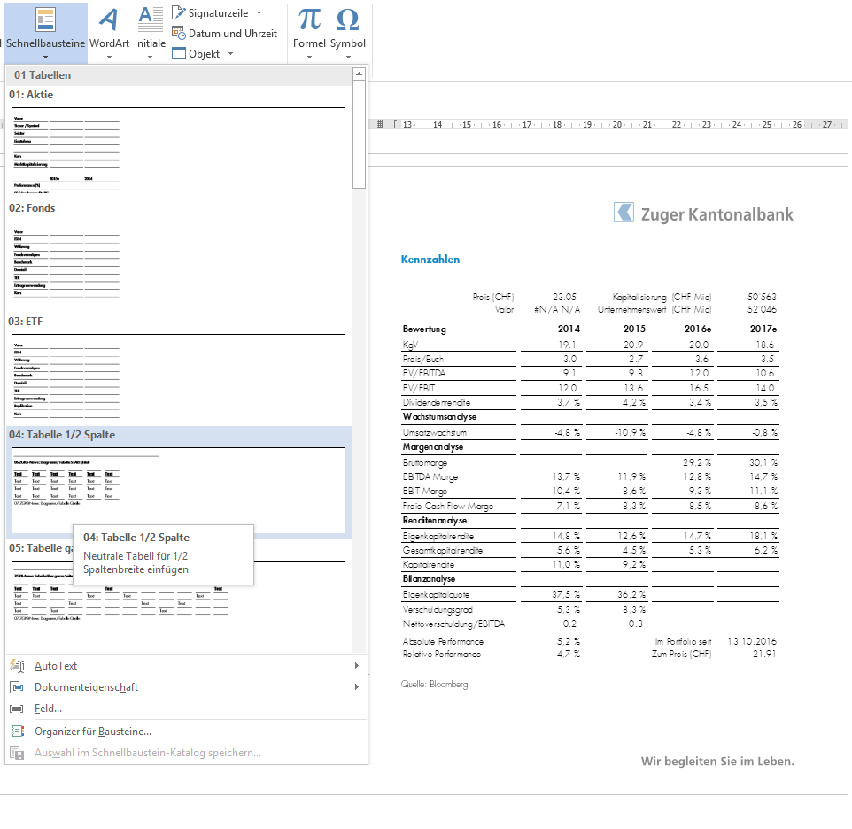Open the Dokumenteigenschaft submenu
The image size is (852, 829).
tap(186, 687)
